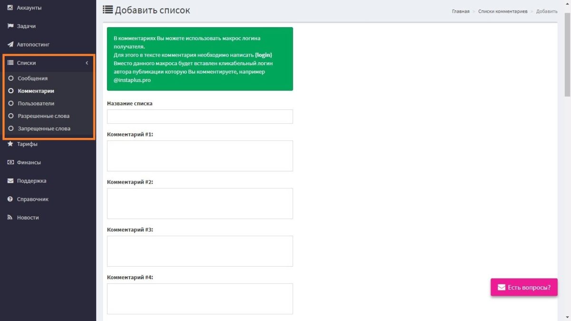Open the Новости page
Viewport: 571px width, 321px height.
(x=28, y=217)
